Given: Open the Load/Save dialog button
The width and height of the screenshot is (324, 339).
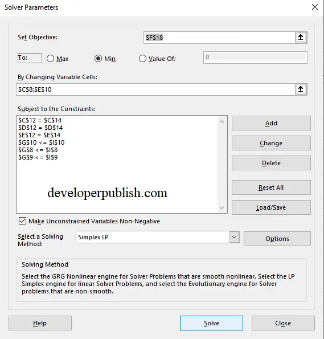Looking at the screenshot, I should point(271,207).
